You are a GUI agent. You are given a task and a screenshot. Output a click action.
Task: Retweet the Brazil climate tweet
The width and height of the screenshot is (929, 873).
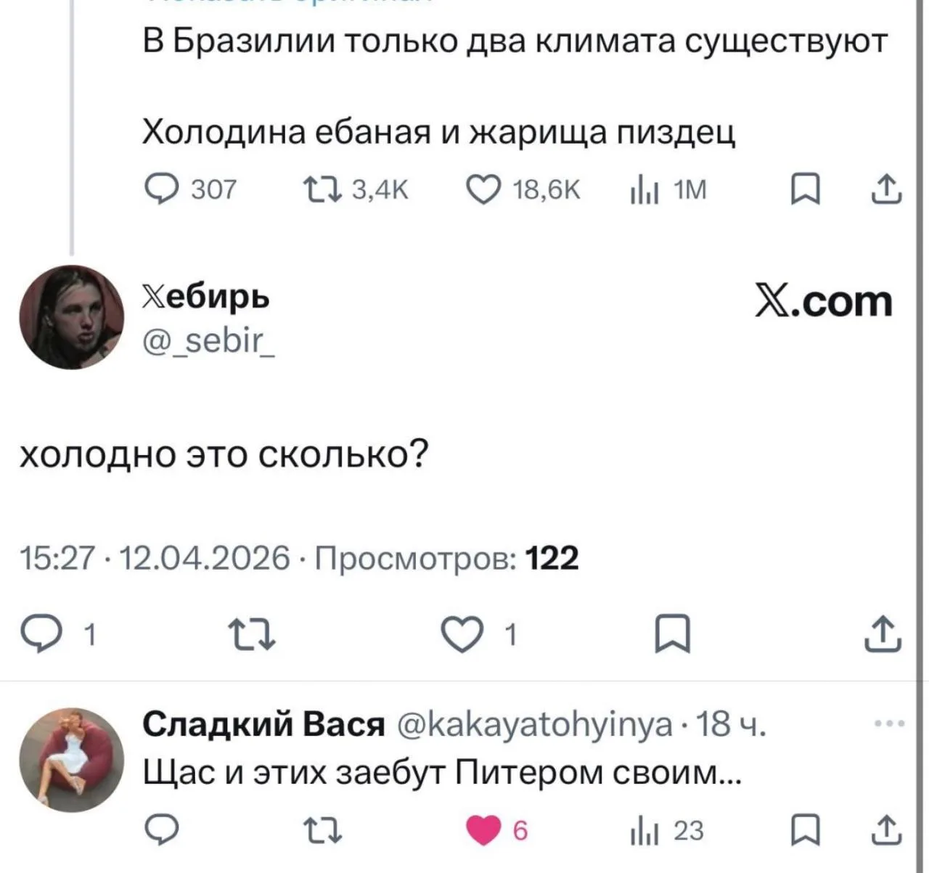click(322, 189)
